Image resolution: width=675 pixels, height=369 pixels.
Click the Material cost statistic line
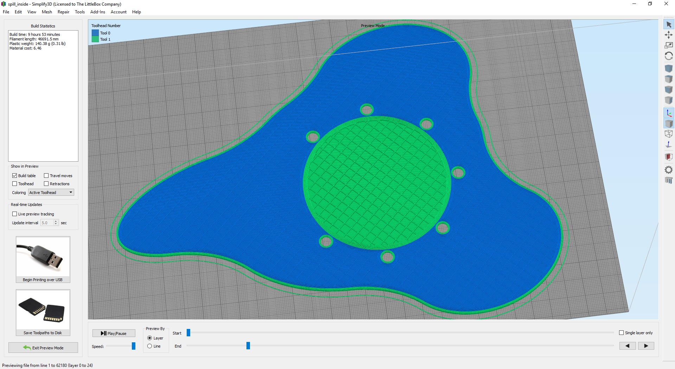tap(25, 48)
